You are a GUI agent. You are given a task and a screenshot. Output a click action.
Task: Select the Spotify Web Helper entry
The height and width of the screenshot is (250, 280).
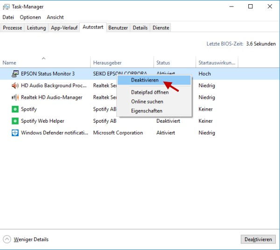42,121
